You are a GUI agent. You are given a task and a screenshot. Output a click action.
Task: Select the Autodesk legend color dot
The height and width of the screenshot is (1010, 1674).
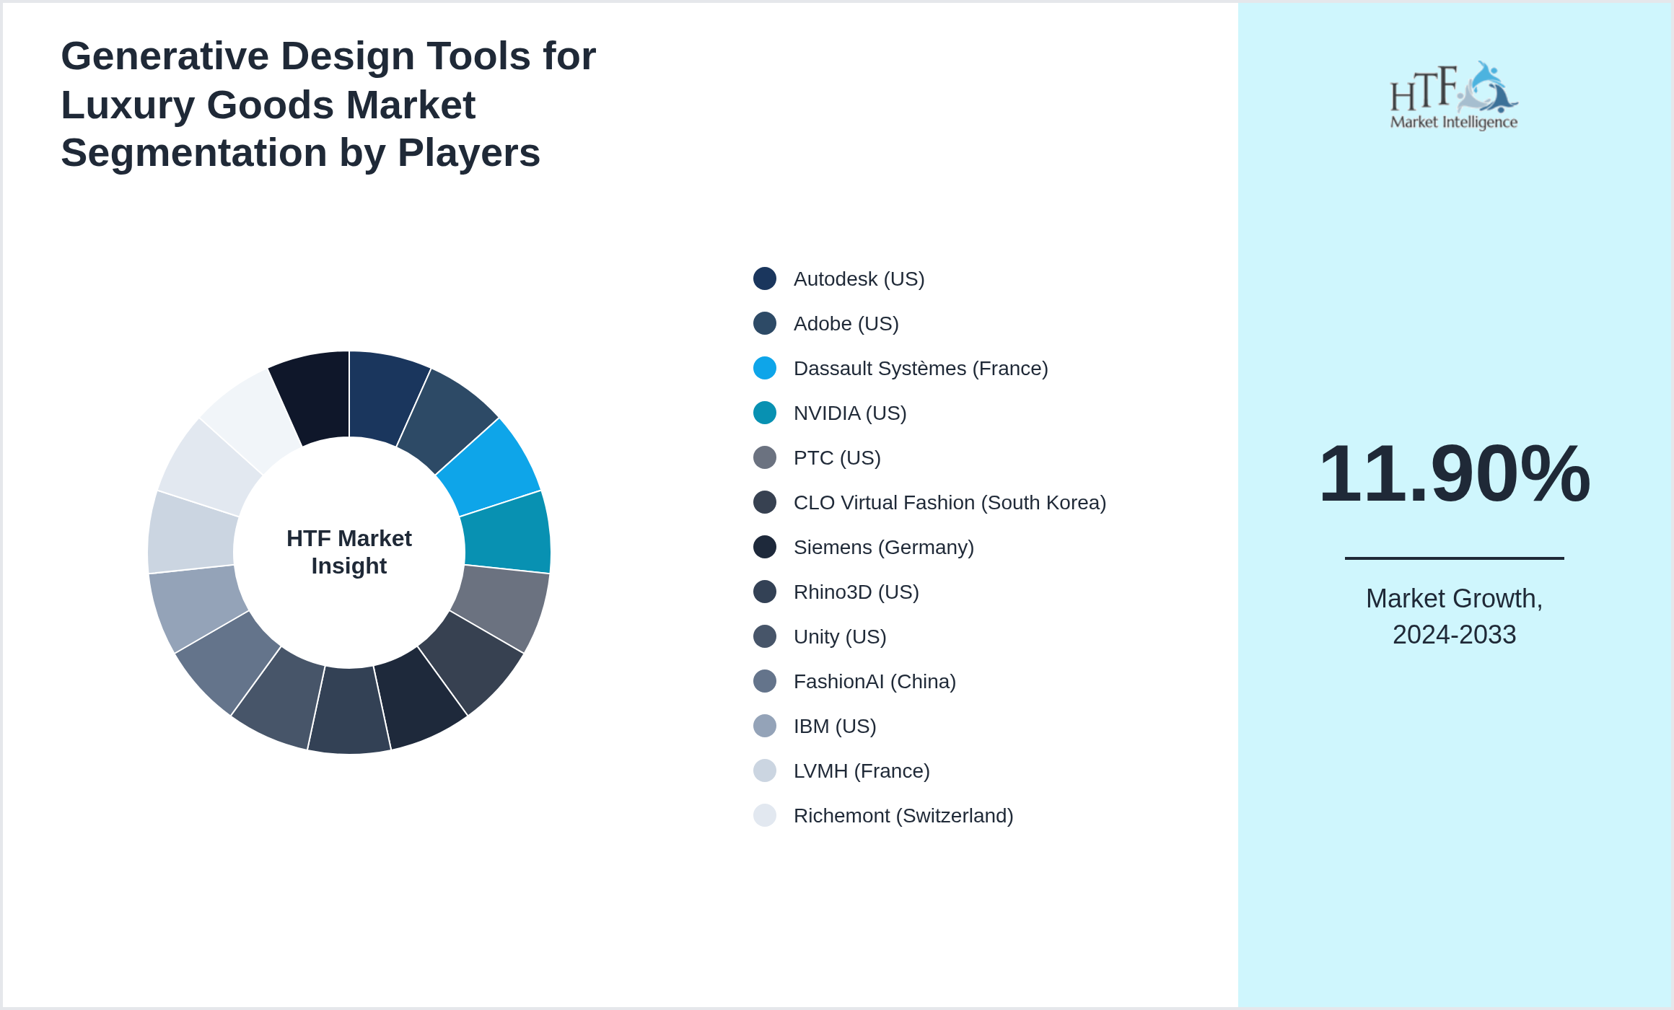point(763,278)
